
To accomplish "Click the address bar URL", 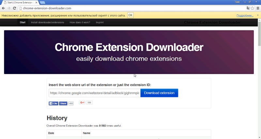I will tap(47, 8).
